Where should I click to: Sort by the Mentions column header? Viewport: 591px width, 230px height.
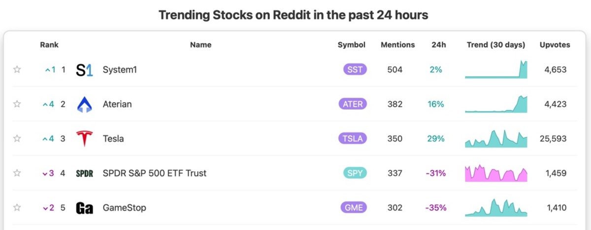click(x=398, y=45)
